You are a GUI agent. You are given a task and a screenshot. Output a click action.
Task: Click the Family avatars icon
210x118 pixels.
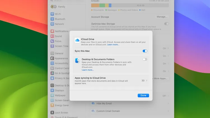(53, 6)
